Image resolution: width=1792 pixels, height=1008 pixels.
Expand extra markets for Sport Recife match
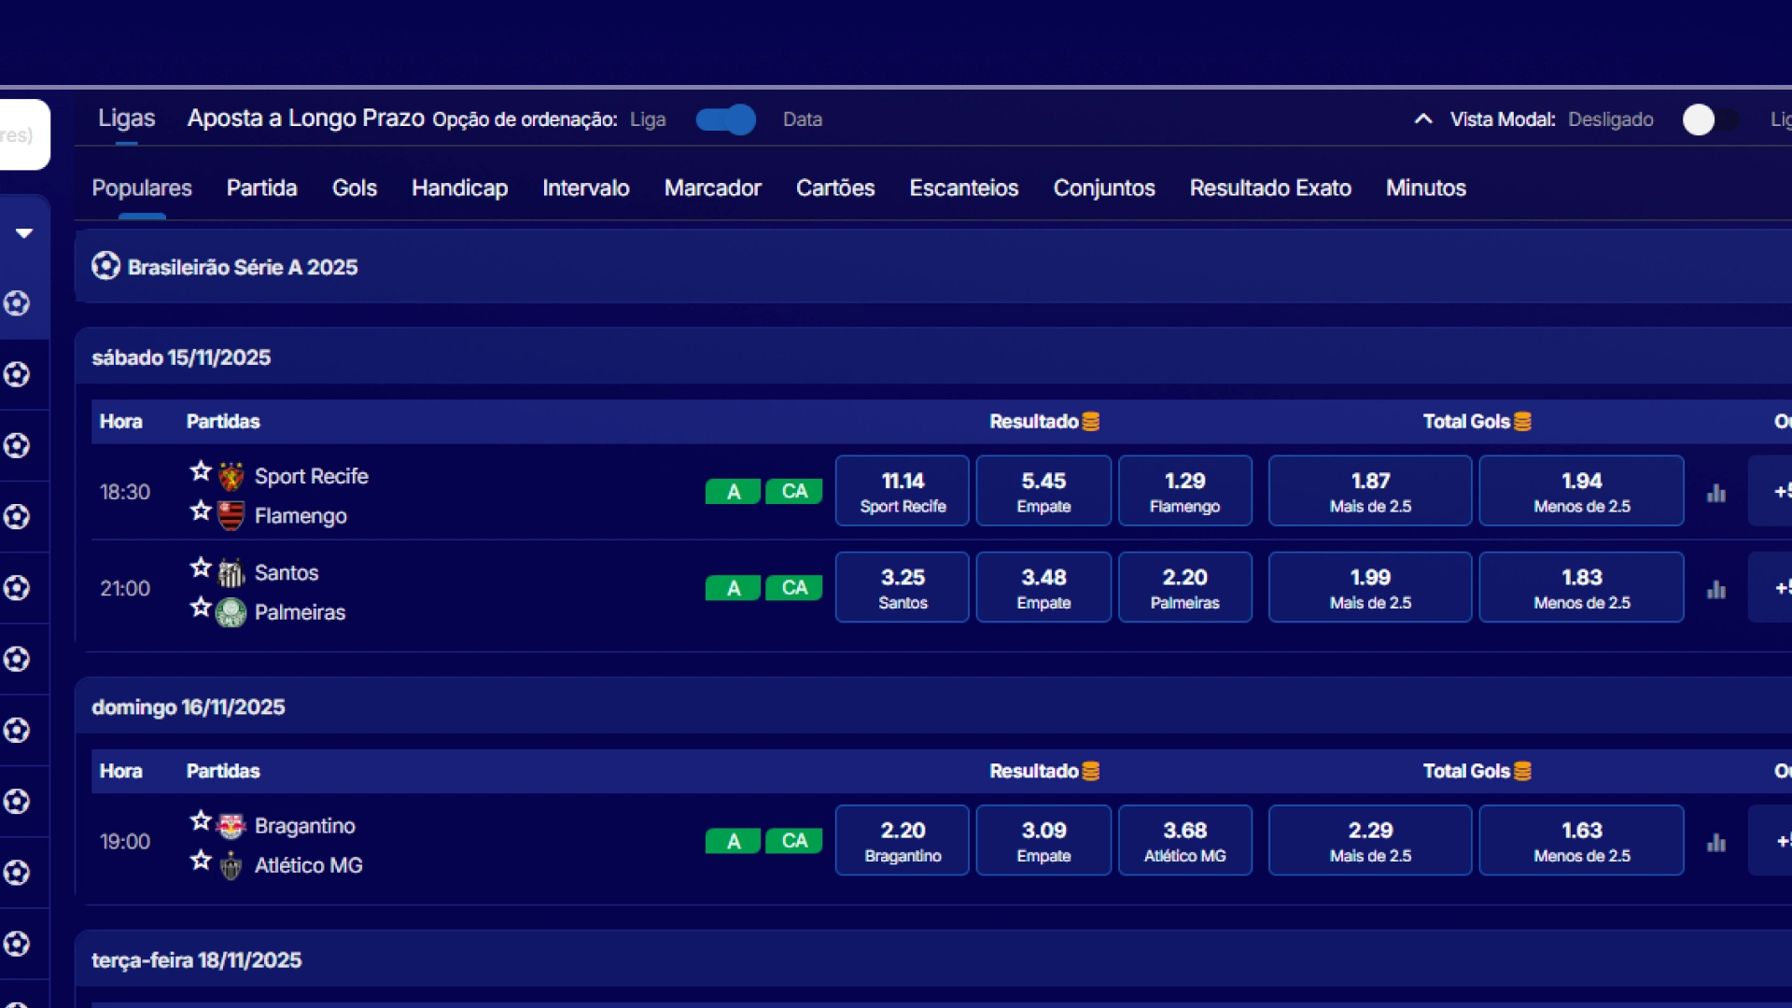point(1783,492)
